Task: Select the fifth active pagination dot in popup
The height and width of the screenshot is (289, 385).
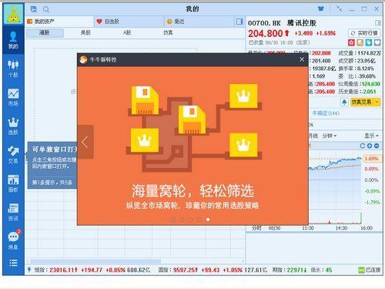Action: click(x=208, y=220)
